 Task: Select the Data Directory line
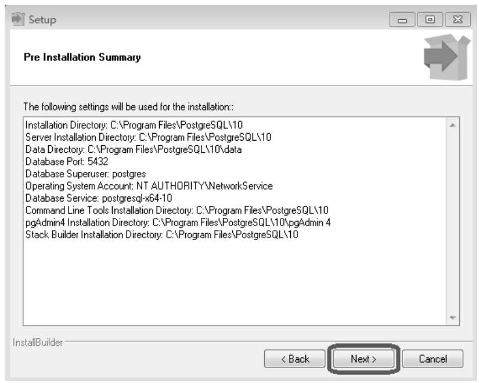[x=134, y=149]
